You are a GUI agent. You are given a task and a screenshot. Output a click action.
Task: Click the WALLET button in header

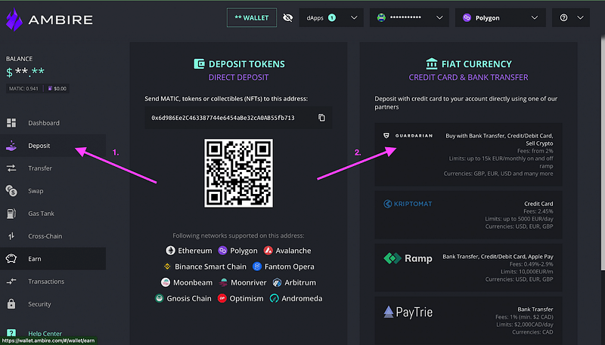(x=252, y=17)
